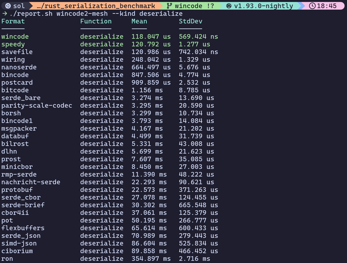Click the pot format name

7,220
